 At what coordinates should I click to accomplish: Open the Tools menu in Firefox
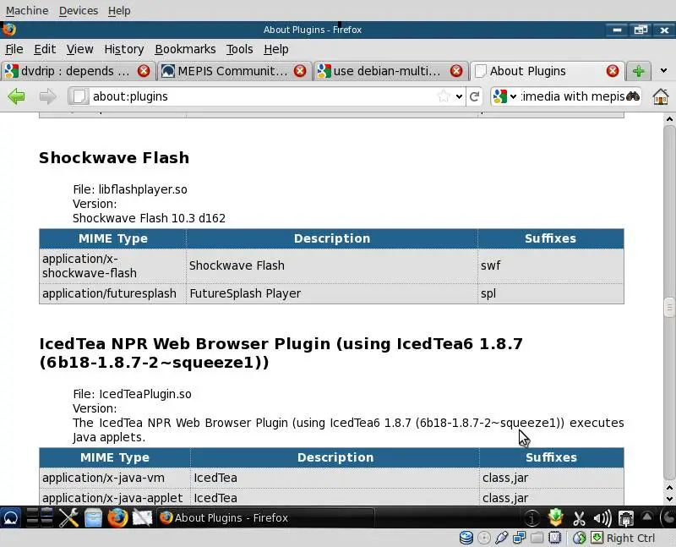(240, 49)
